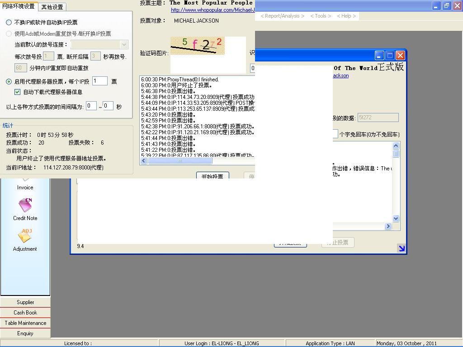This screenshot has height=347, width=463.
Task: Restore down the main application window
Action: (446, 6)
